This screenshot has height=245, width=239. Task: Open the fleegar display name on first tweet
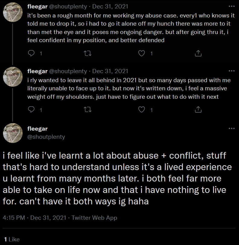[37, 6]
